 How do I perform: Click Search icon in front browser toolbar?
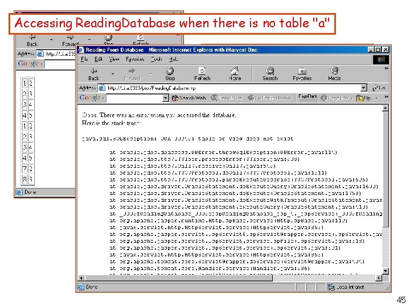click(270, 70)
